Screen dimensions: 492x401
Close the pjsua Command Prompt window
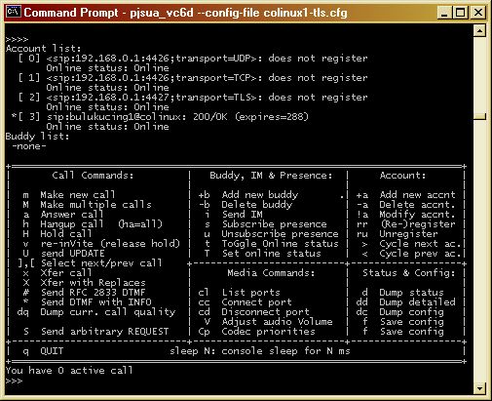click(x=478, y=13)
